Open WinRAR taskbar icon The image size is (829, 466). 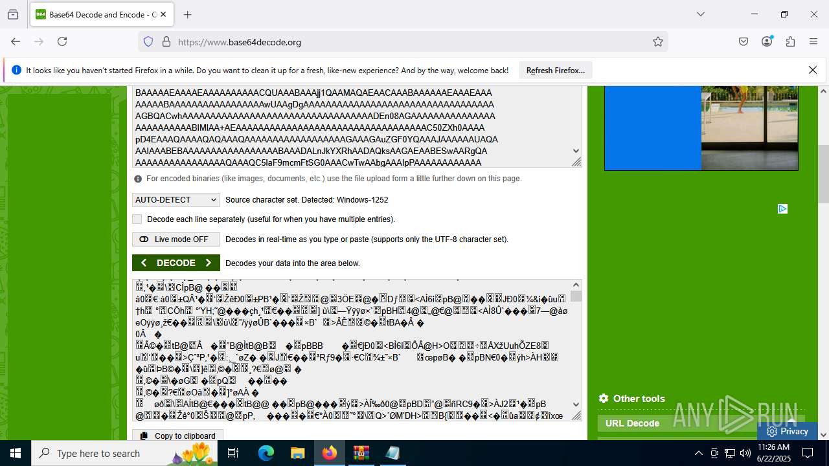coord(361,453)
